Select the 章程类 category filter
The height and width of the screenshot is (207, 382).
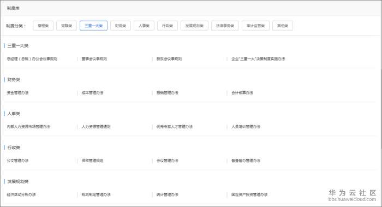click(x=43, y=26)
